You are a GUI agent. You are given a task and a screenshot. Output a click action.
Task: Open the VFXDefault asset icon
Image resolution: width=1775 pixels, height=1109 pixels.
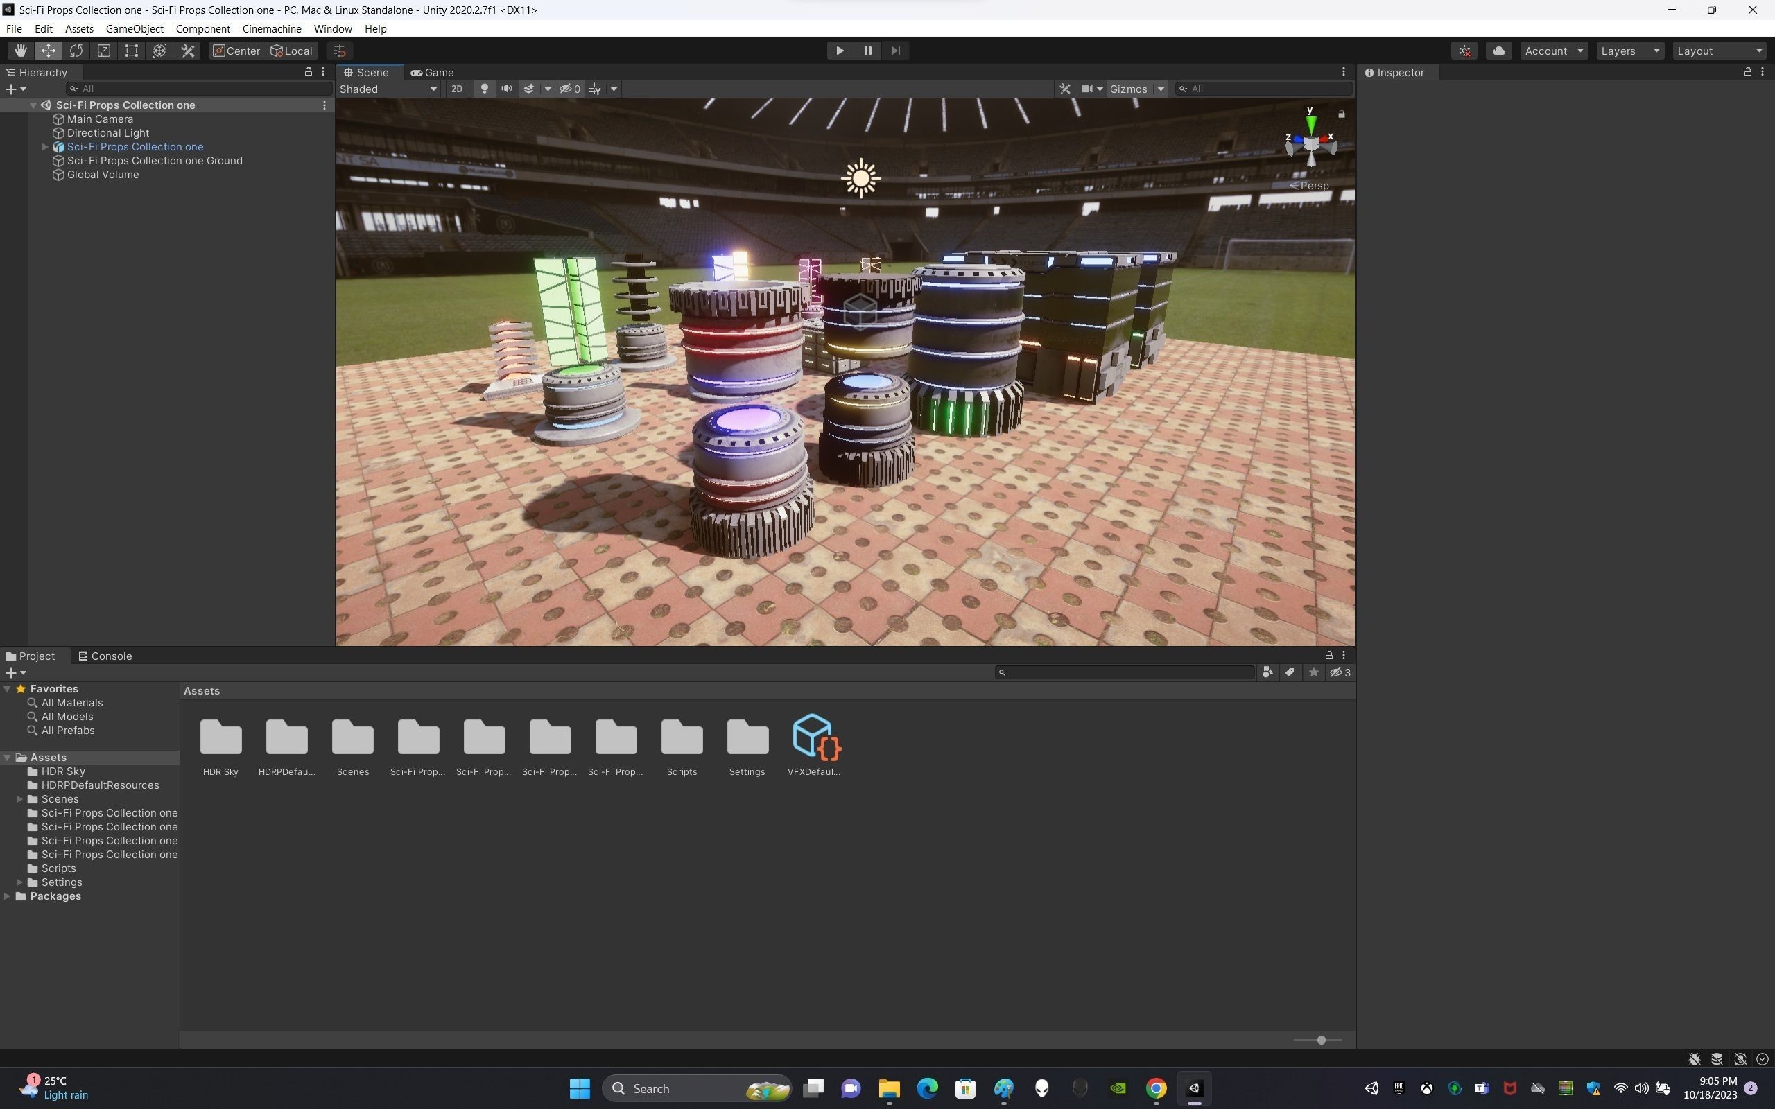click(813, 736)
